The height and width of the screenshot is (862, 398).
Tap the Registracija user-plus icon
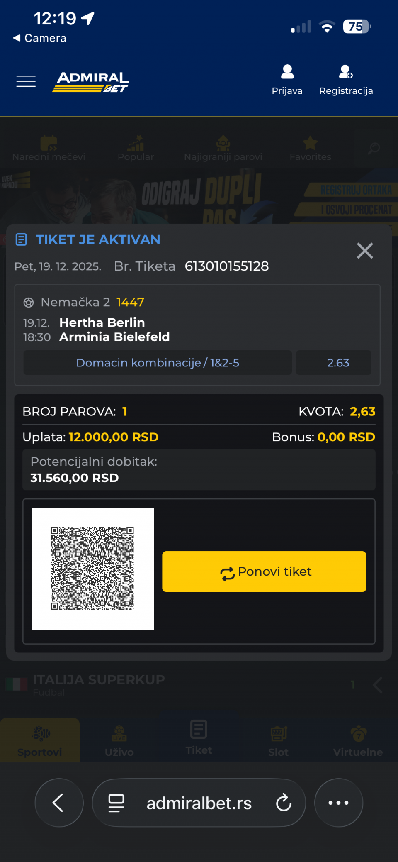(346, 72)
